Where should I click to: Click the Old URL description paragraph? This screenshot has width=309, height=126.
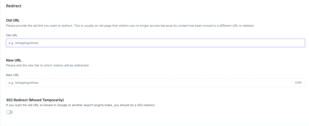tap(130, 26)
